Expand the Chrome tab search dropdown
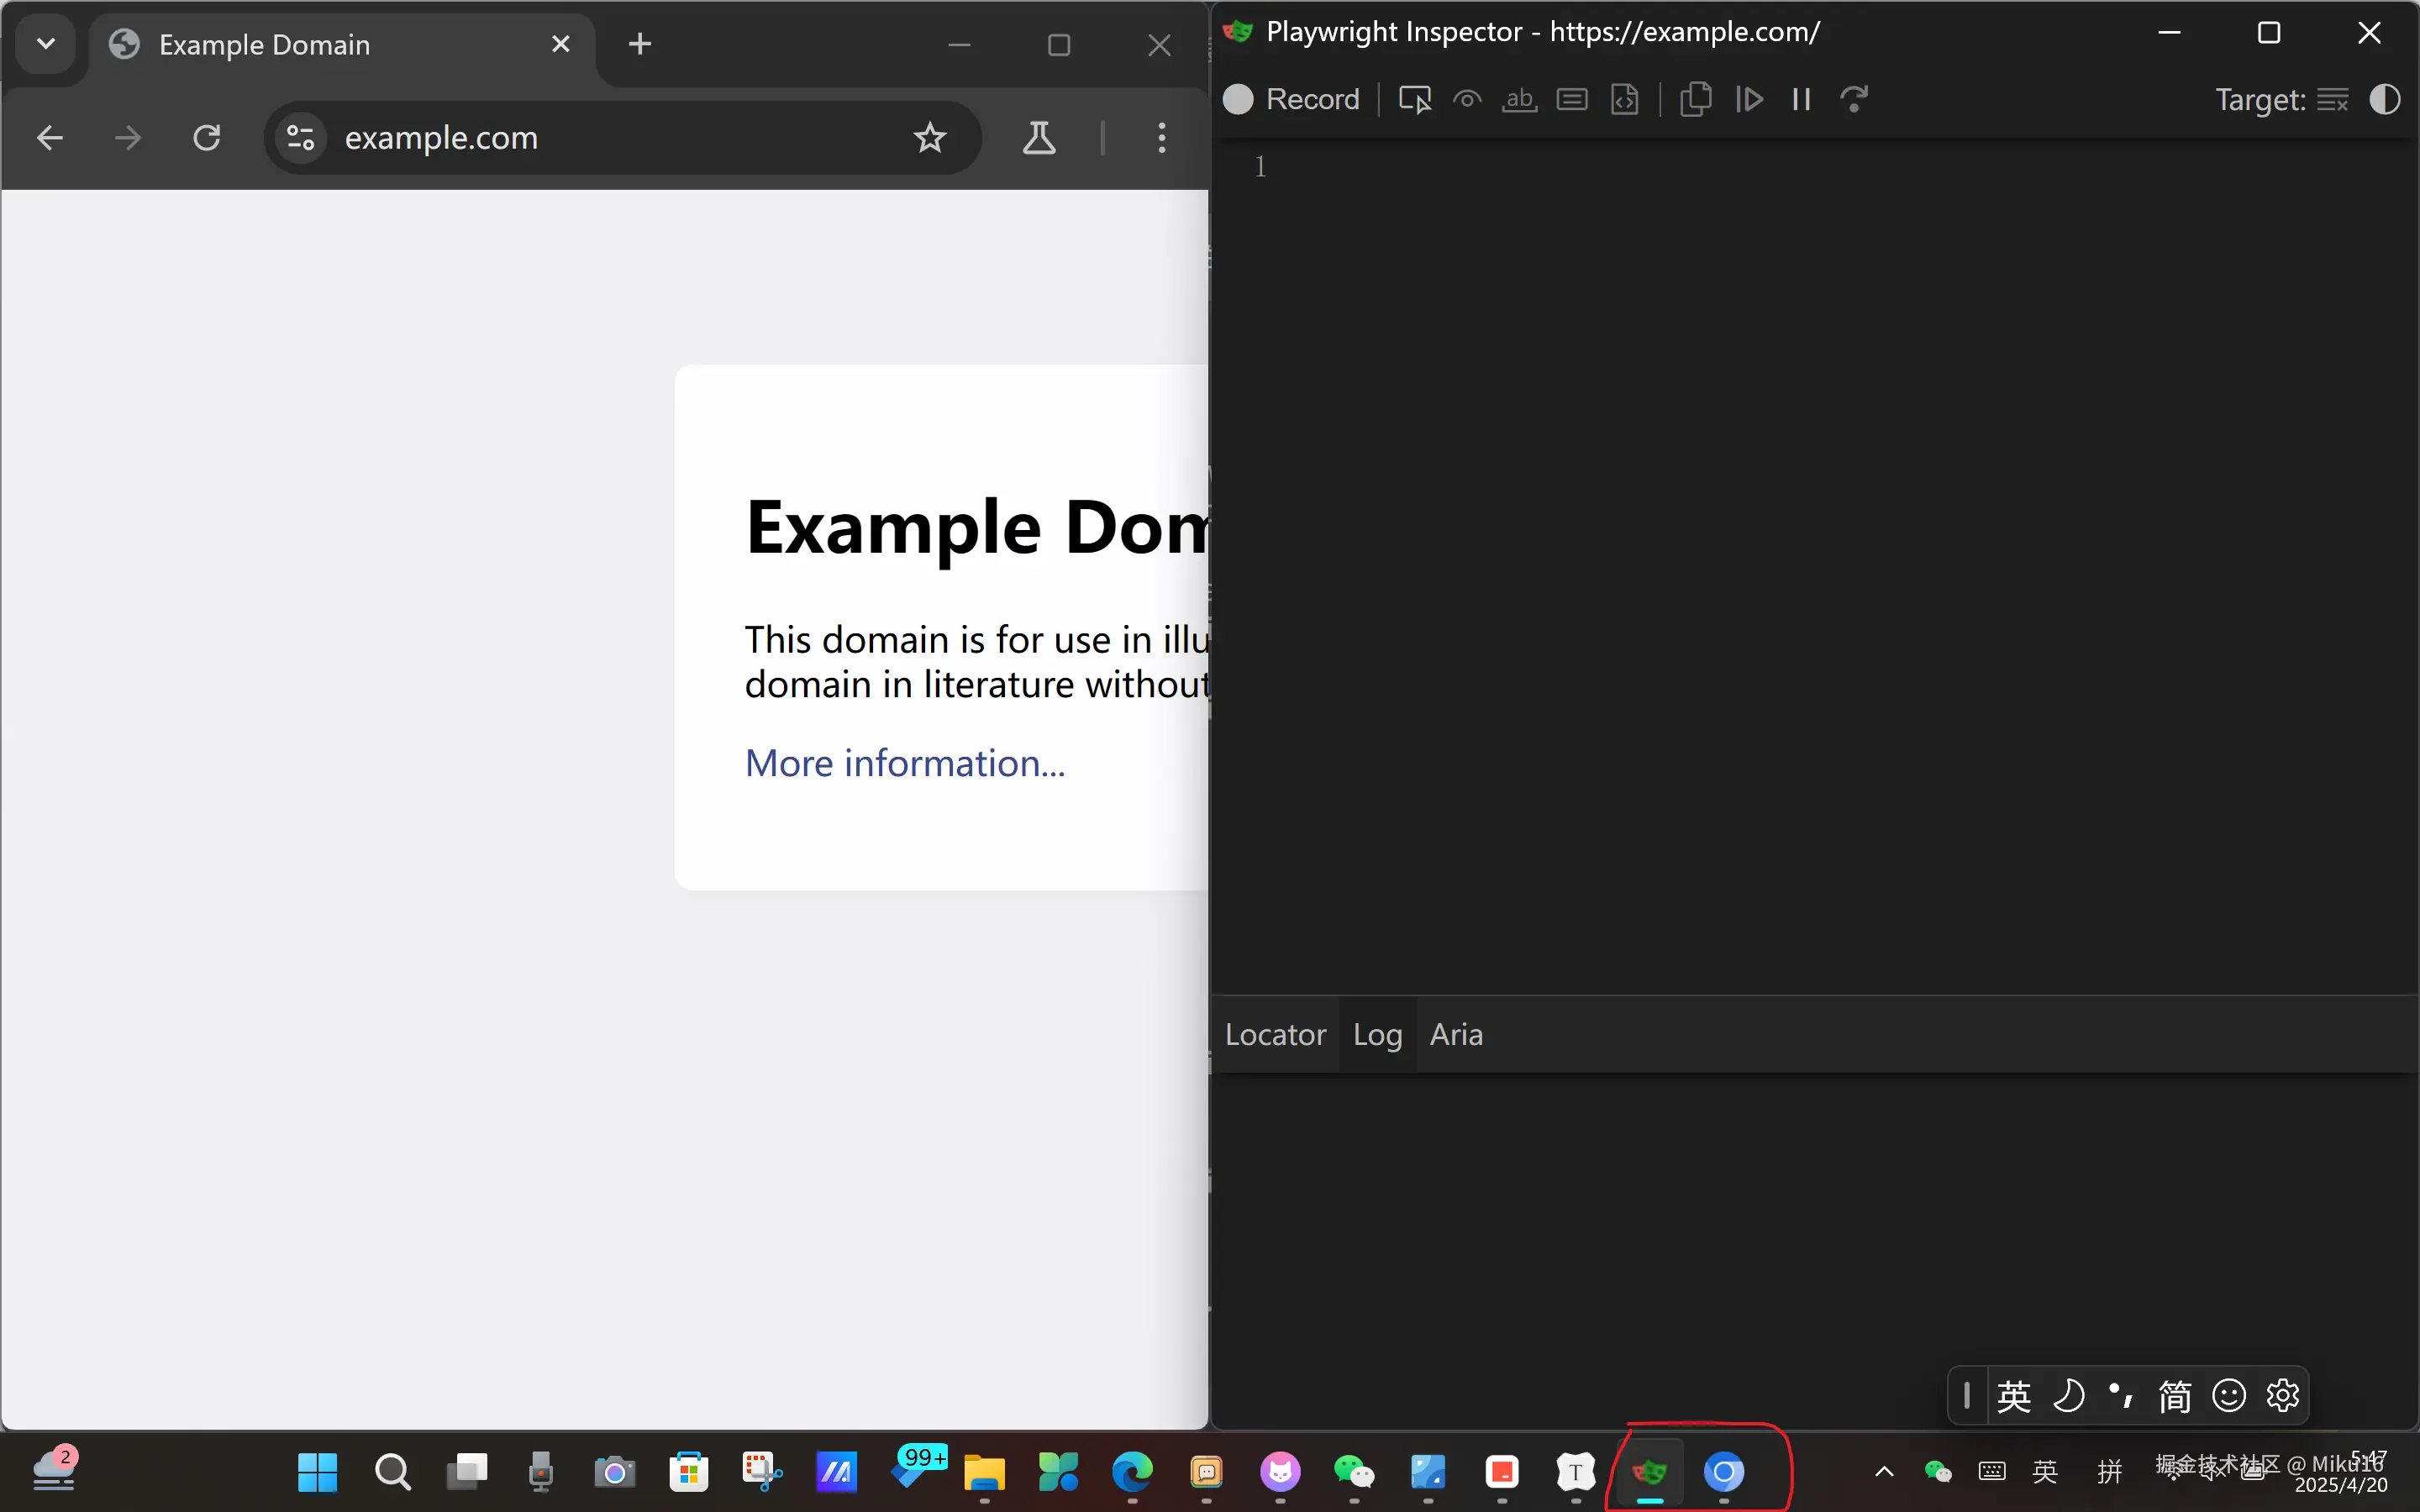Viewport: 2420px width, 1512px height. click(45, 44)
